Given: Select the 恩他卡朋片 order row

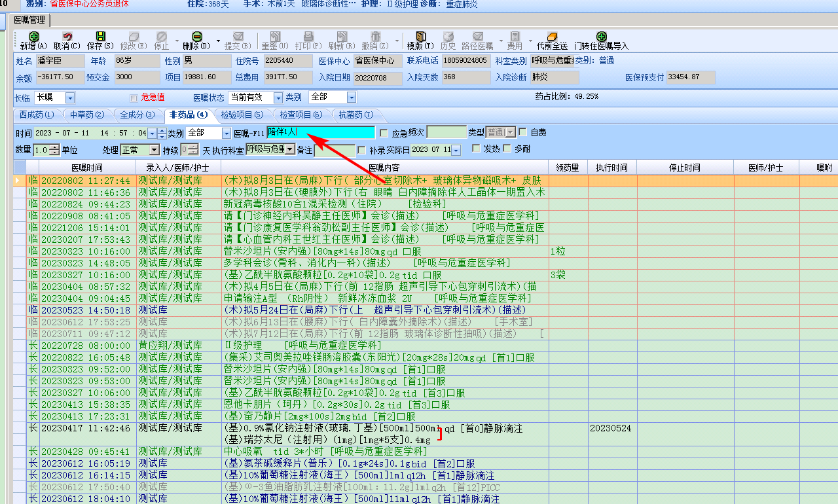Looking at the screenshot, I should tap(426, 405).
